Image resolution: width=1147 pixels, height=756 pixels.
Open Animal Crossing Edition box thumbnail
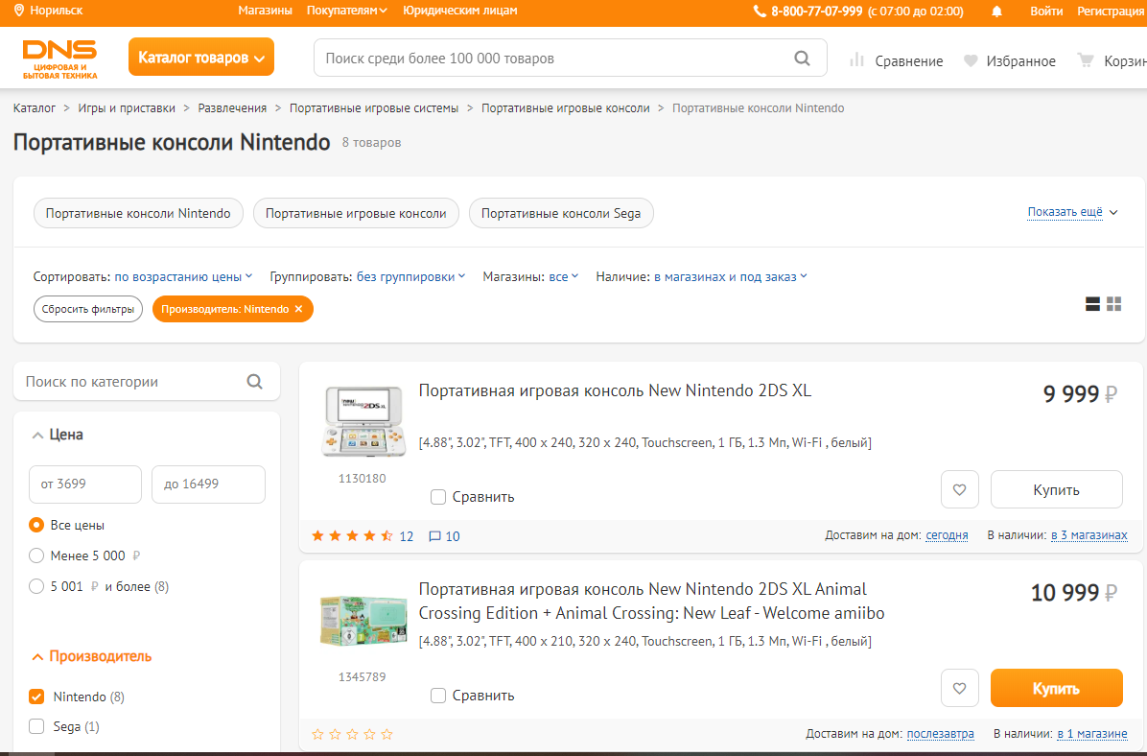click(x=363, y=621)
